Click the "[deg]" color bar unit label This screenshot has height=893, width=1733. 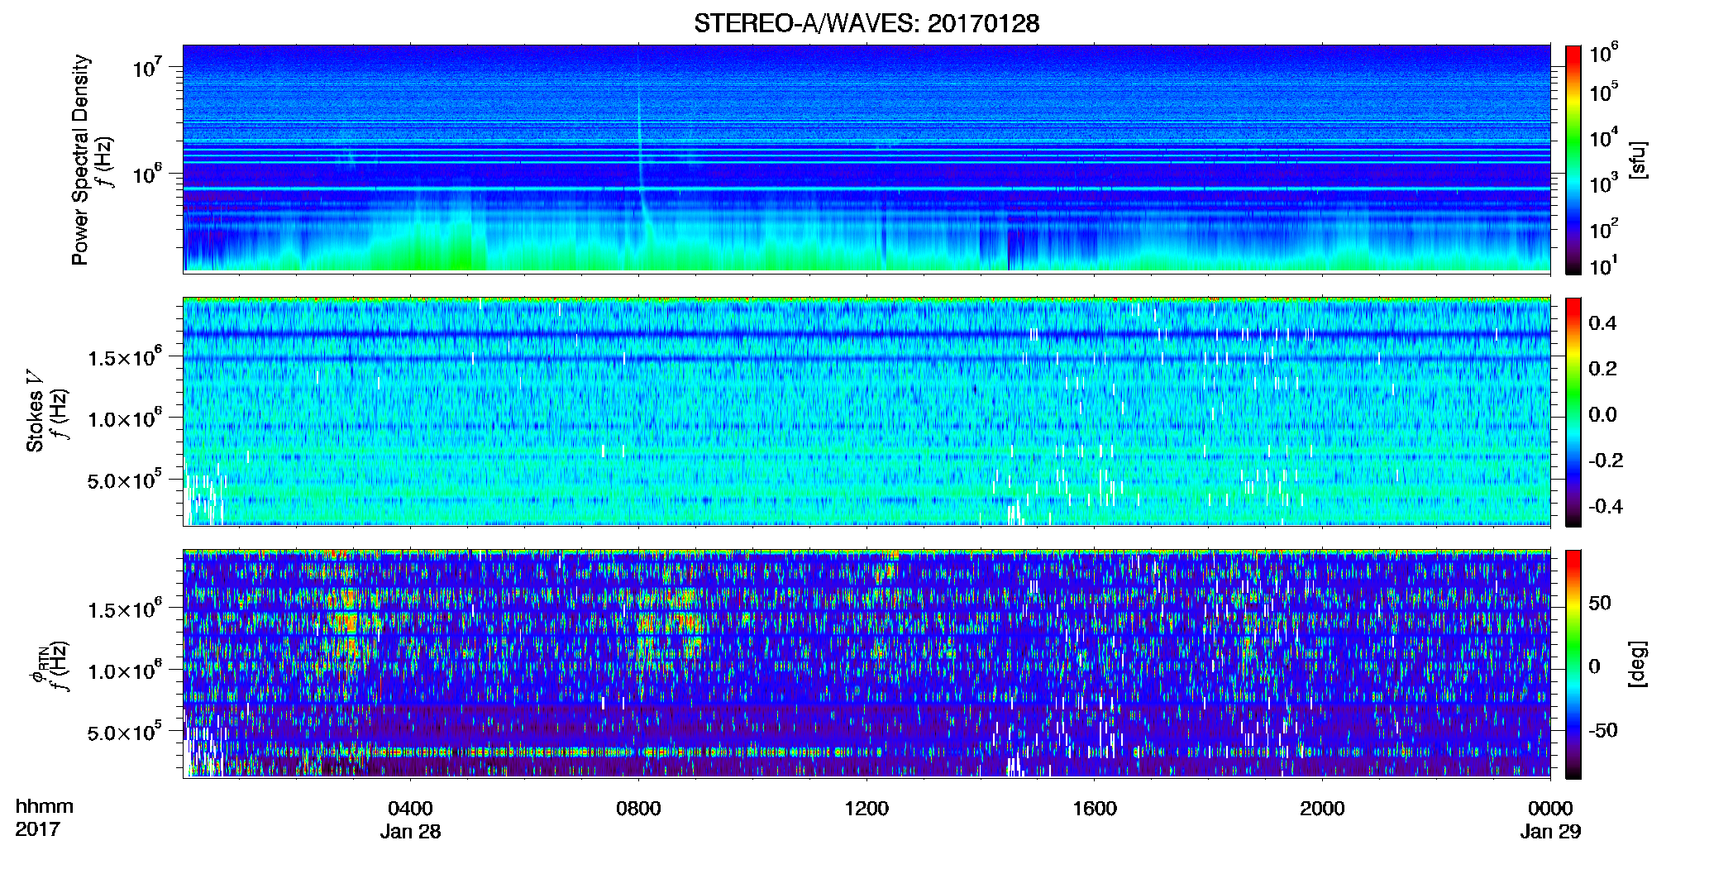point(1638,664)
